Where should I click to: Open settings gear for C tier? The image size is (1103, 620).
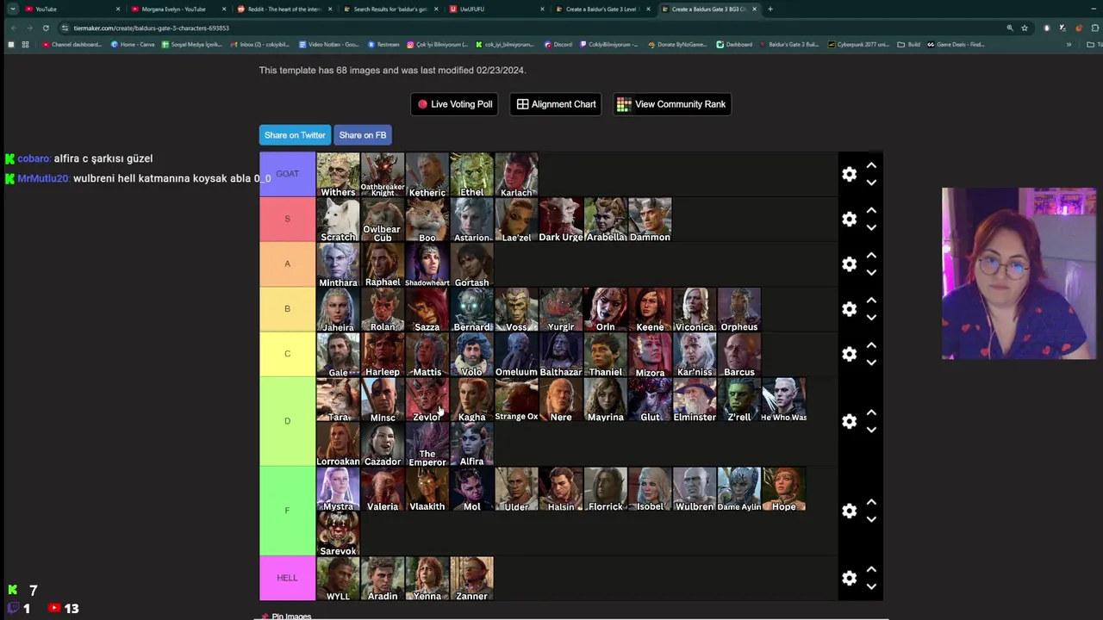pyautogui.click(x=849, y=354)
